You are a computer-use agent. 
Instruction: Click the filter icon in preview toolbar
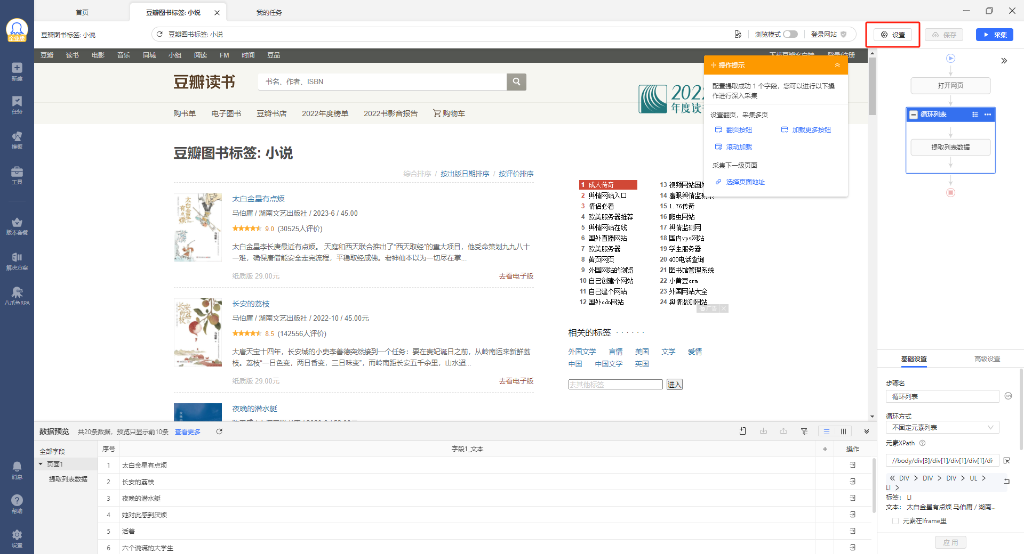pyautogui.click(x=804, y=431)
